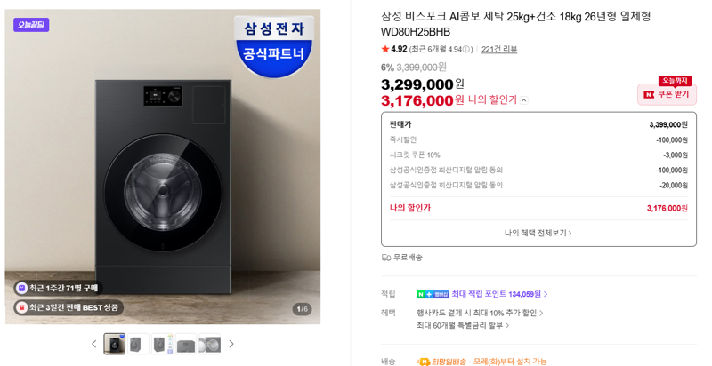
Task: Select the second product thumbnail image
Action: 138,344
